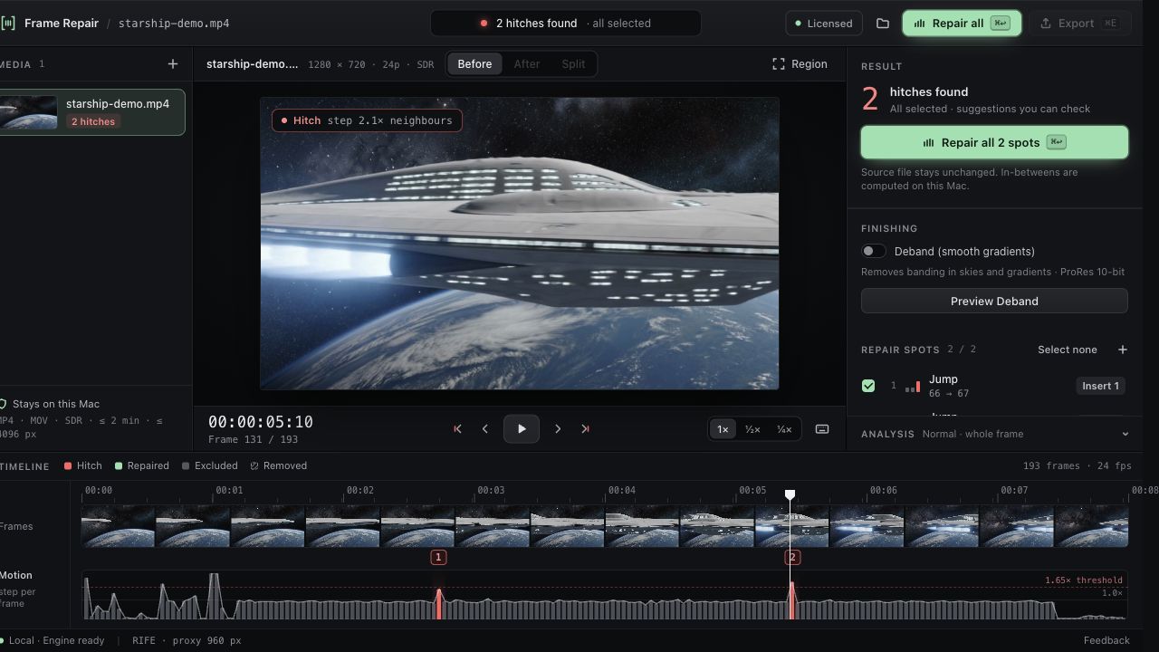Click the '2 hitches found' status pill
The width and height of the screenshot is (1159, 652).
coord(566,24)
